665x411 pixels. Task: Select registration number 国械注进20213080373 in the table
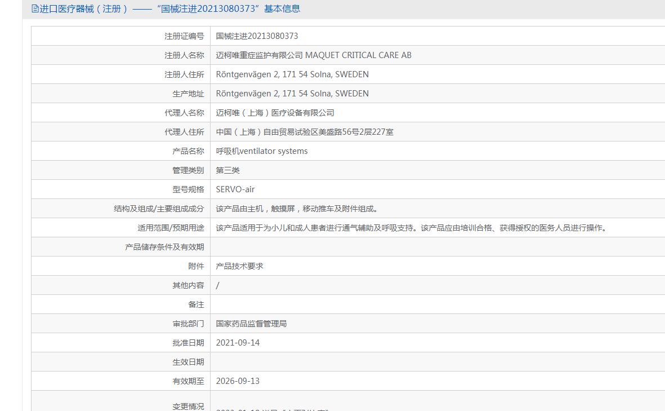coord(257,36)
